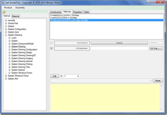
Task: Select System.Drawing.Internal in tree
Action: [22, 61]
